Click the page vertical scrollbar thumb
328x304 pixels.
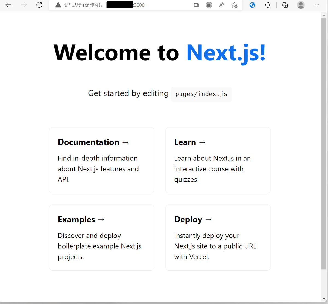(324, 143)
